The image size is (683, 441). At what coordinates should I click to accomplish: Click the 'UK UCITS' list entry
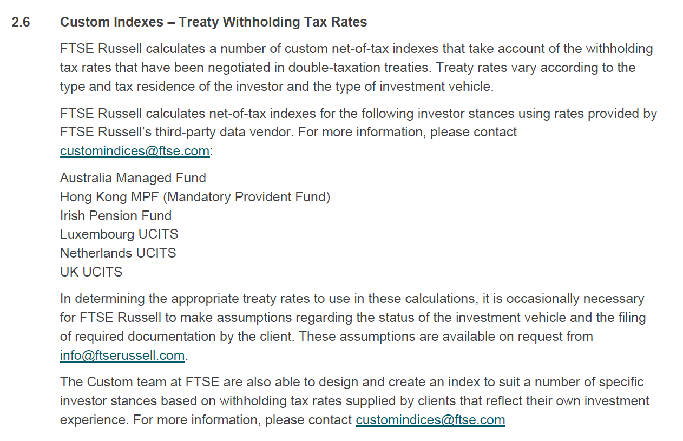click(91, 272)
